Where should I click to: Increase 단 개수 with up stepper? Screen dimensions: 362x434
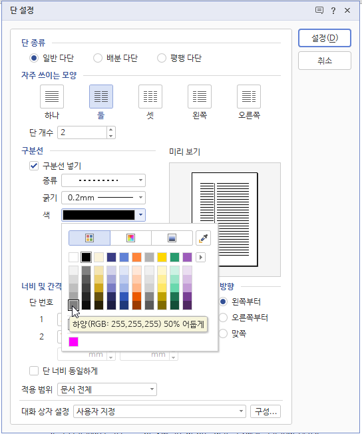point(110,129)
